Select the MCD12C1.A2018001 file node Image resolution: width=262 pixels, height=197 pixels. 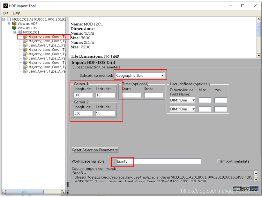tap(39, 19)
